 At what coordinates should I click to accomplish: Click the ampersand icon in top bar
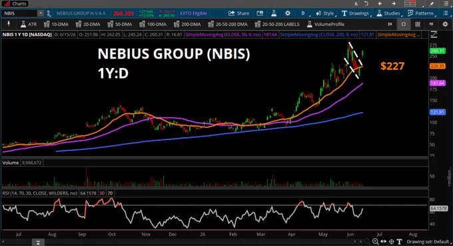tap(356, 4)
